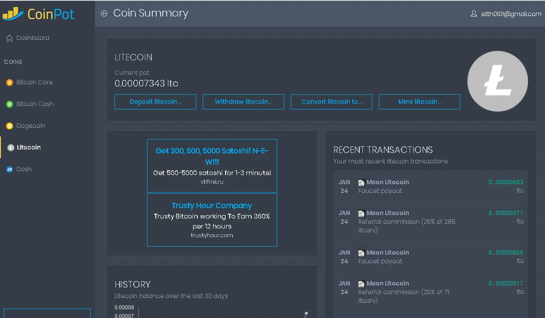Click the back arrow beside Coin Summary
545x318 pixels.
point(104,13)
